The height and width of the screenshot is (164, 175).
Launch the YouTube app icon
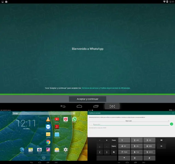click(x=57, y=119)
